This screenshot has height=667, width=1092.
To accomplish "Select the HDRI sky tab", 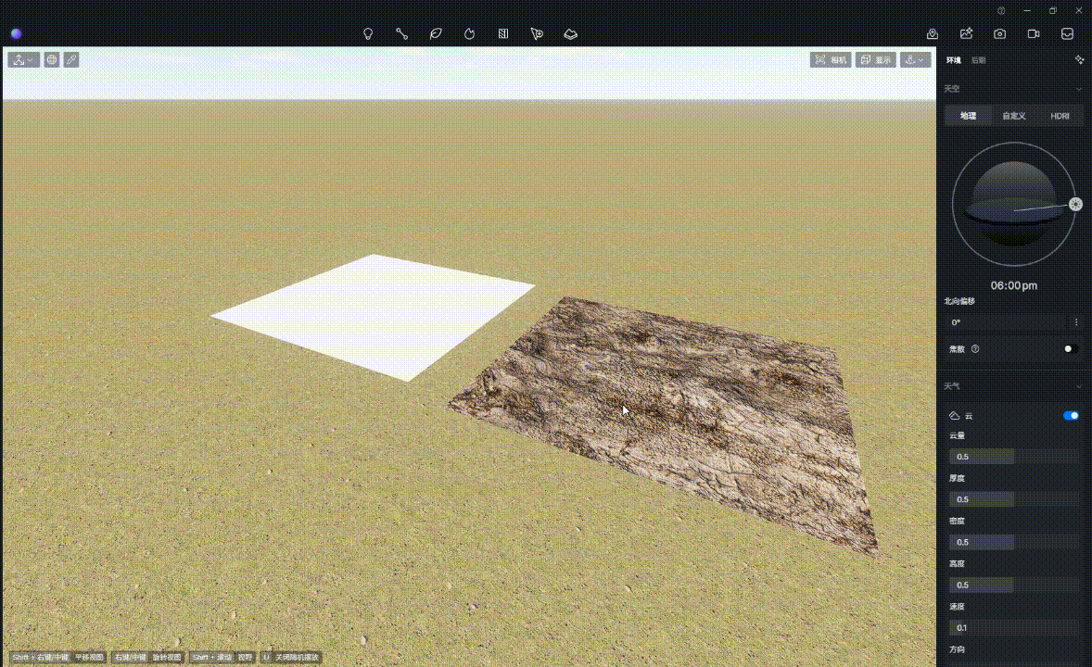I will [x=1060, y=116].
